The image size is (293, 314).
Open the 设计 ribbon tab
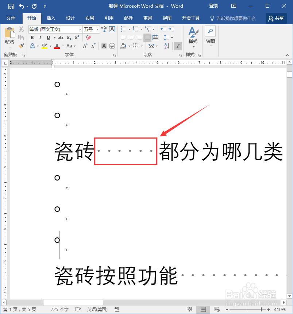(70, 18)
